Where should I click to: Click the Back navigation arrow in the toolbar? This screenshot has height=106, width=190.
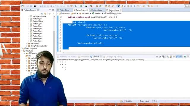[x=152, y=6]
